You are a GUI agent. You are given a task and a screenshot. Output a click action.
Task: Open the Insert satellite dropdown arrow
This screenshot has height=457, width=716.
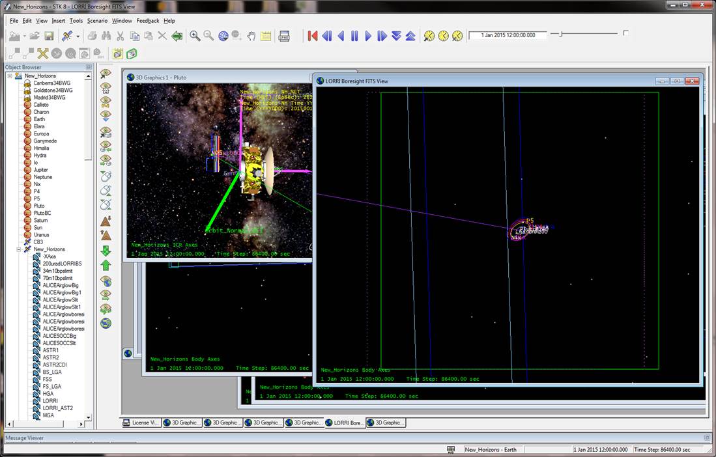(78, 36)
